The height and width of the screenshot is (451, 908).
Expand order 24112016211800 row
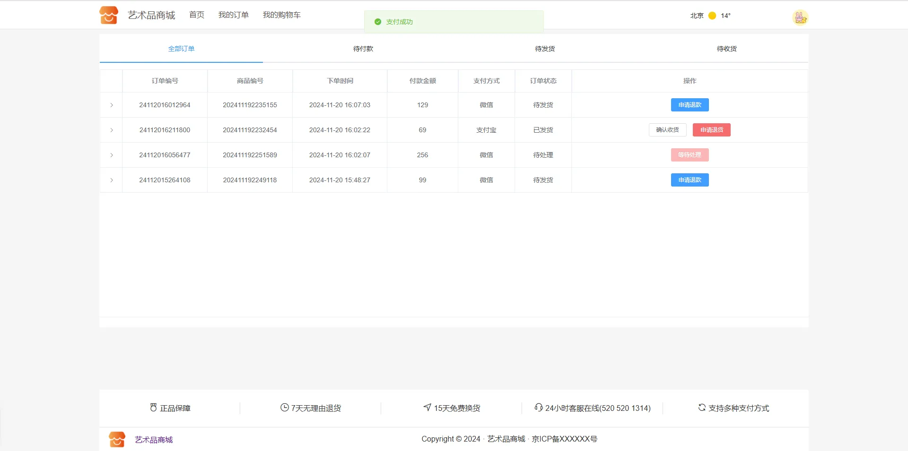click(112, 130)
